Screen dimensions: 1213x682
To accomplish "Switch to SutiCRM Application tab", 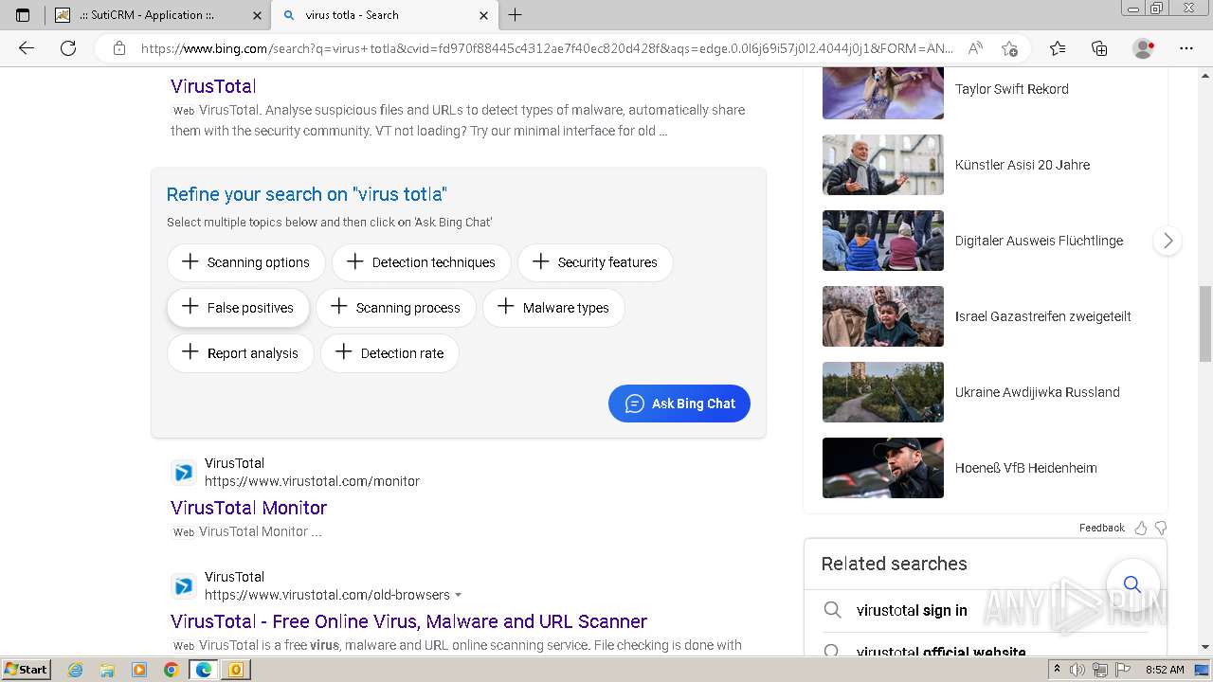I will click(x=157, y=15).
